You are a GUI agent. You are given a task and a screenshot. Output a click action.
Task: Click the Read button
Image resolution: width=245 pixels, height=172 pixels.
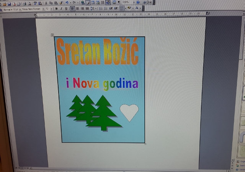[147, 2]
